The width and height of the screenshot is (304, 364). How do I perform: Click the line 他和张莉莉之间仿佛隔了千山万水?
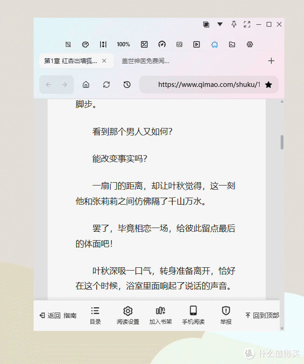(x=141, y=201)
